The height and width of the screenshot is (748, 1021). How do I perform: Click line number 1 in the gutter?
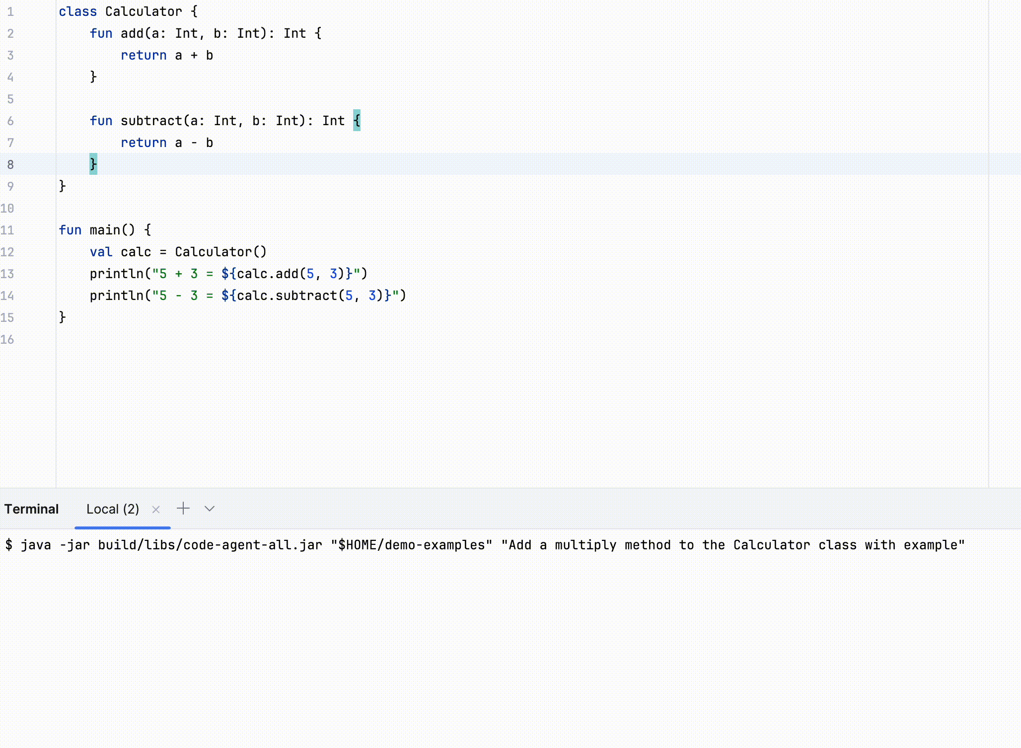pyautogui.click(x=10, y=11)
